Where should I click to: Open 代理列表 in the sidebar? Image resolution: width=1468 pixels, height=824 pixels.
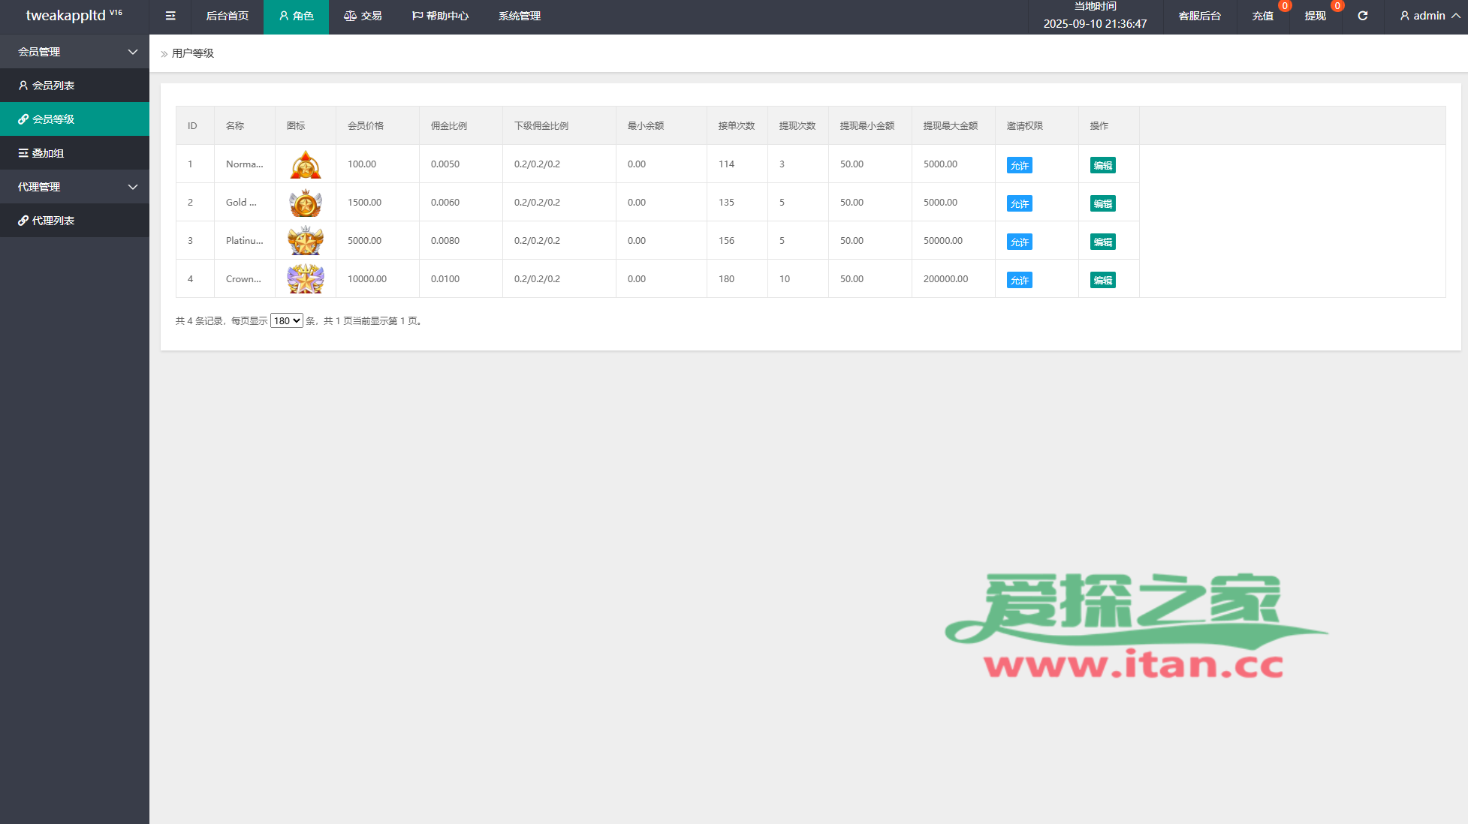(53, 221)
